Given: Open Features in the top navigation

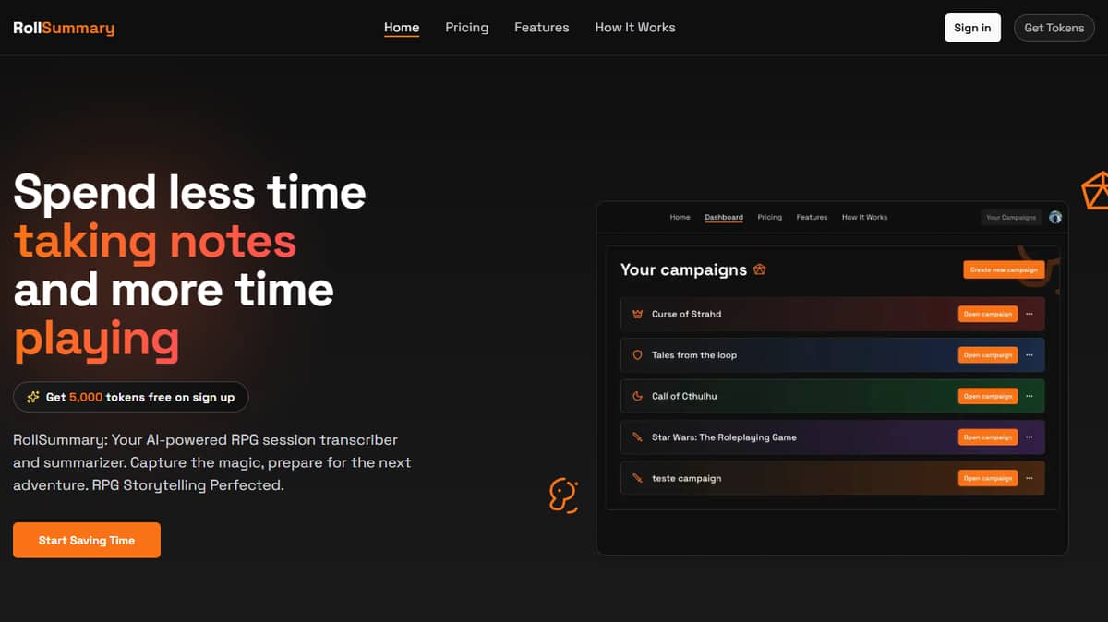Looking at the screenshot, I should coord(542,28).
